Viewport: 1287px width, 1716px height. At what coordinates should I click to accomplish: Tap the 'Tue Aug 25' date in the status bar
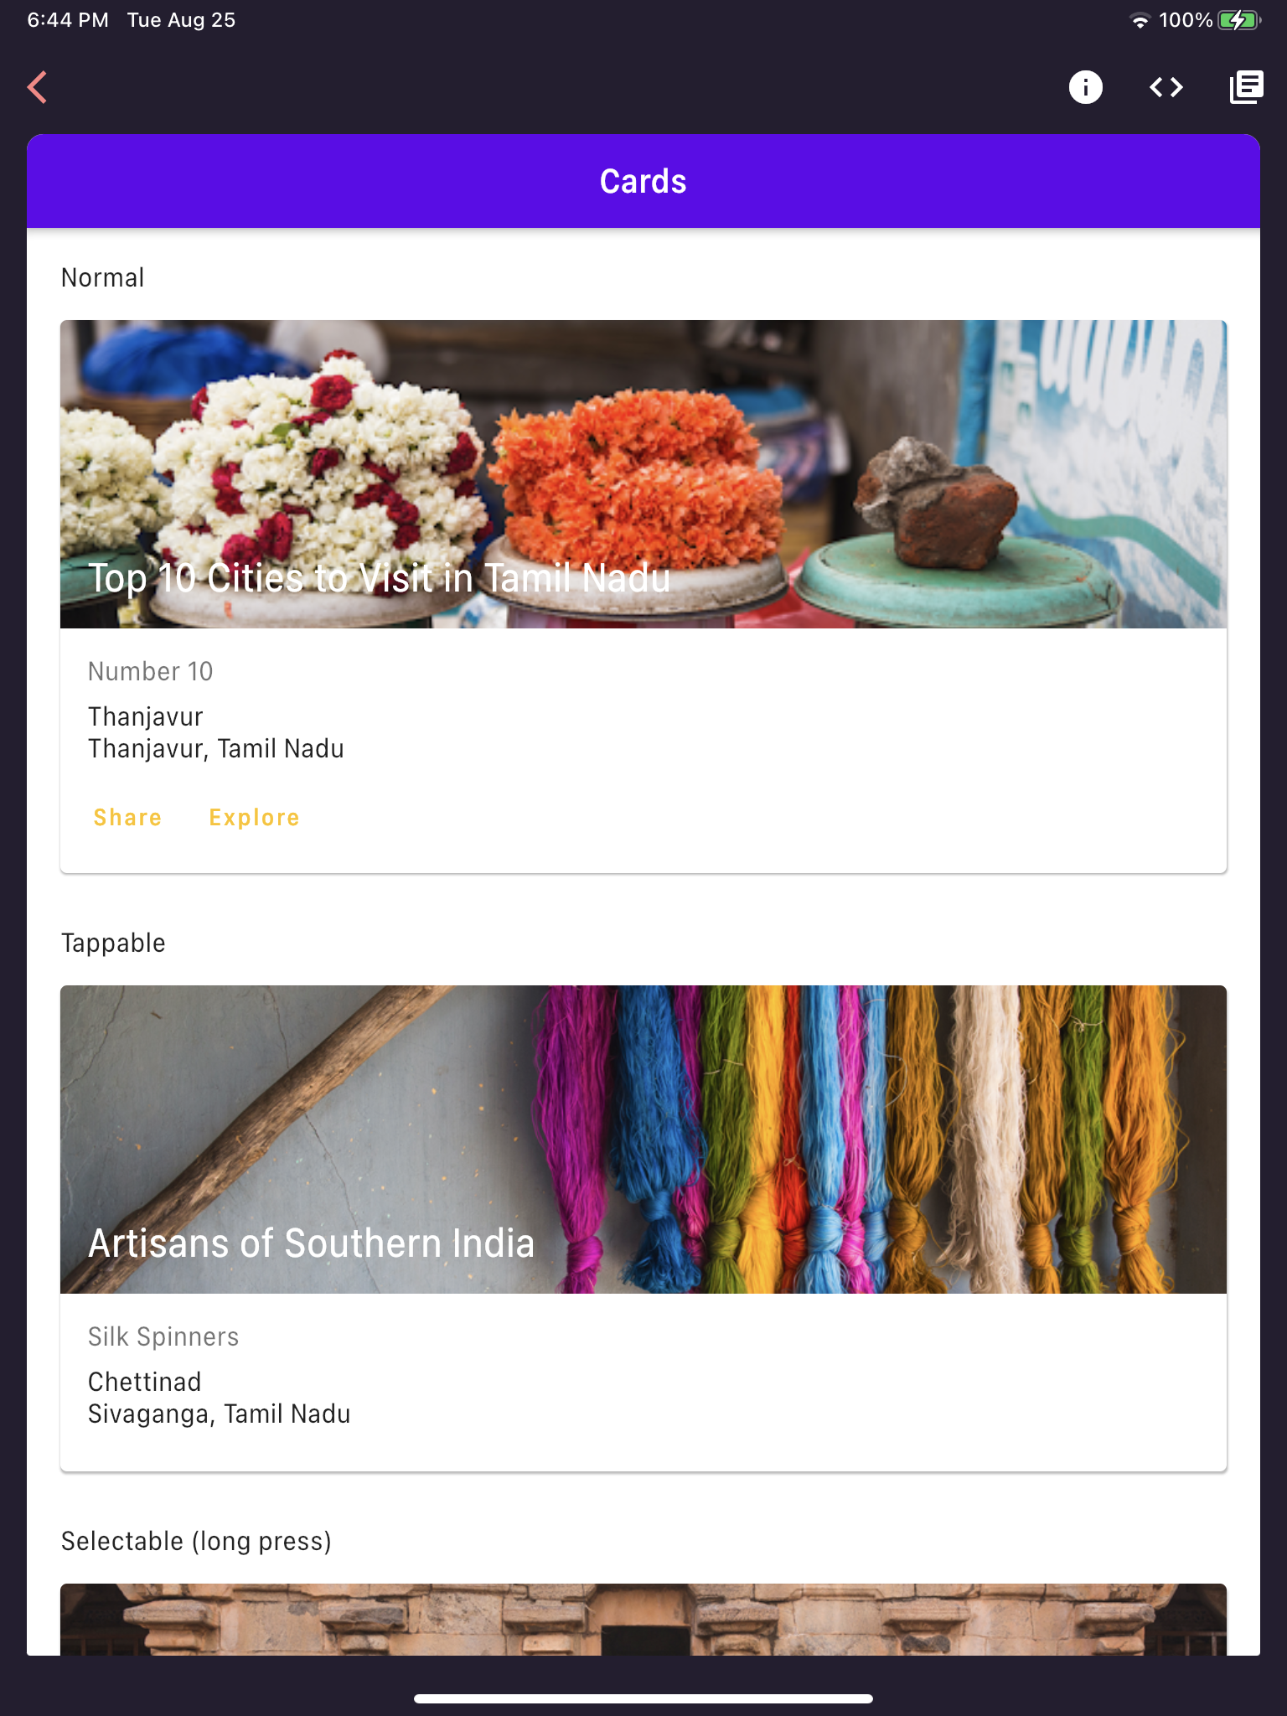tap(181, 20)
